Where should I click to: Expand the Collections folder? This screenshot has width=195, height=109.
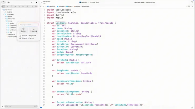tap(7, 25)
